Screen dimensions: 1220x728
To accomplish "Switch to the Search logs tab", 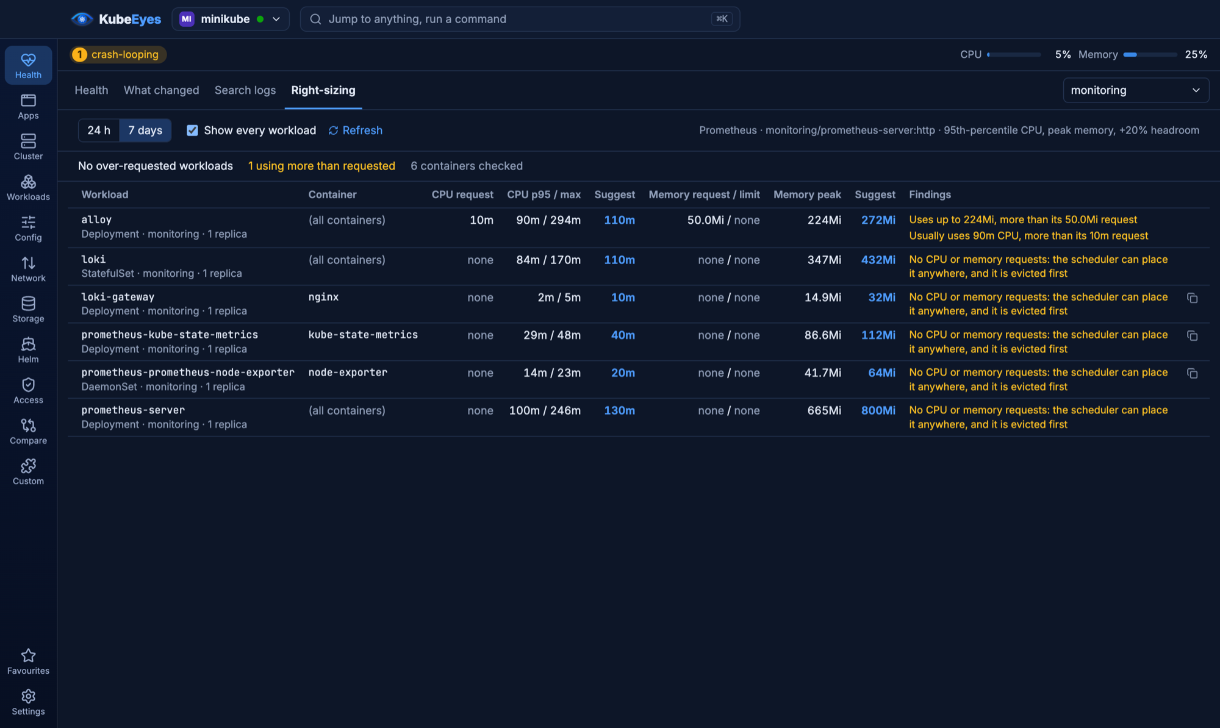I will 245,90.
